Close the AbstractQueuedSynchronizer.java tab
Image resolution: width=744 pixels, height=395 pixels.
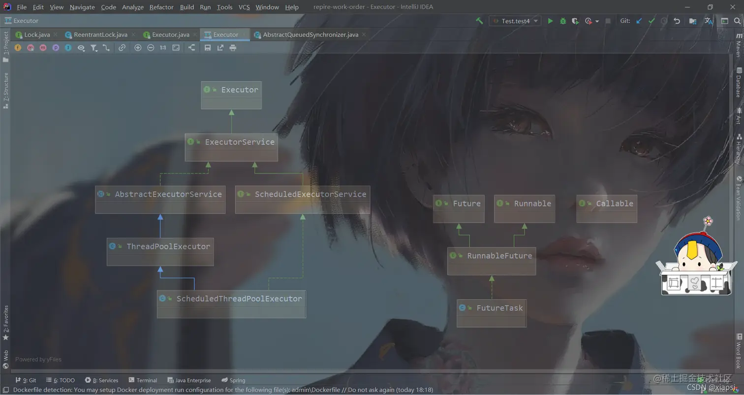coord(364,34)
